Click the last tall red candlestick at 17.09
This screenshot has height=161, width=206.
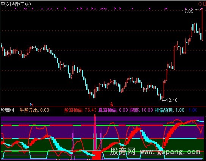(202, 25)
